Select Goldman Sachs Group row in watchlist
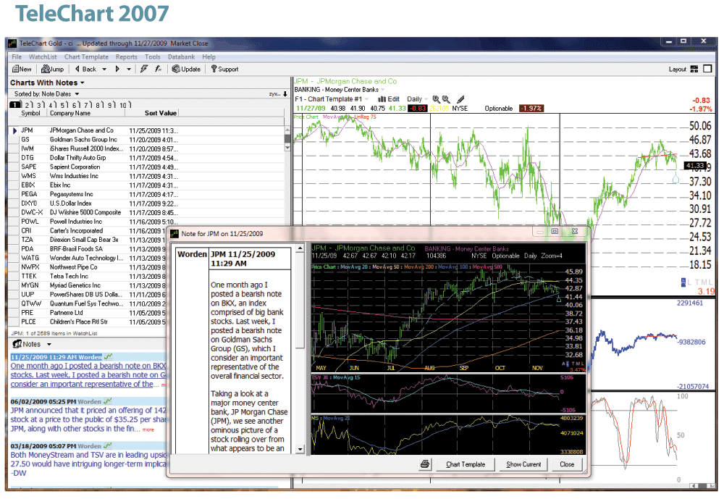Image resolution: width=724 pixels, height=499 pixels. [83, 139]
